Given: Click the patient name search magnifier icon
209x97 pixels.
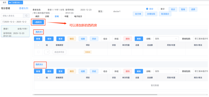Looking at the screenshot, I should coord(26,16).
